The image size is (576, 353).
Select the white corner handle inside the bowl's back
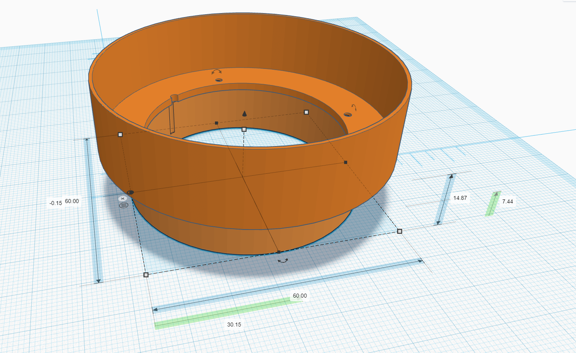click(306, 112)
